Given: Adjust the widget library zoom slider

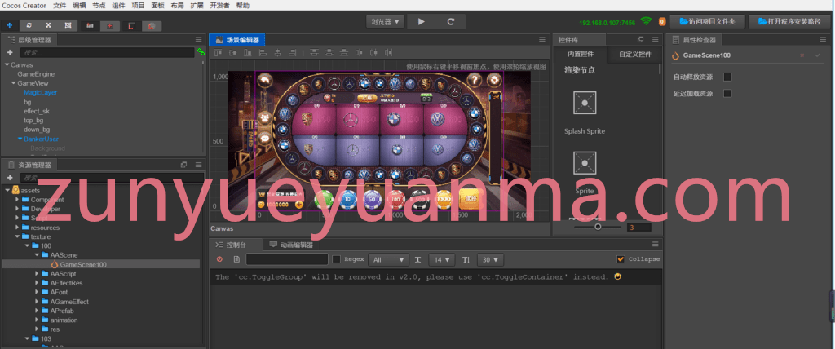Looking at the screenshot, I should (x=598, y=227).
